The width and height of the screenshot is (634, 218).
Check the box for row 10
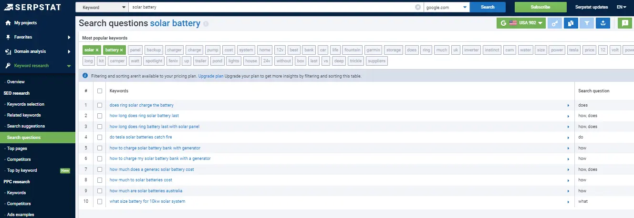[100, 201]
